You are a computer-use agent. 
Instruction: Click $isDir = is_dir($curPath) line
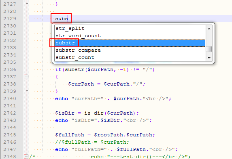[x=97, y=113]
